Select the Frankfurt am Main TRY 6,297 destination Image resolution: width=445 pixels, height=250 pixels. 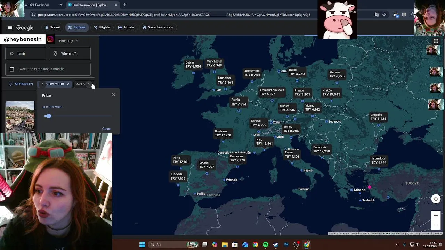click(x=272, y=92)
